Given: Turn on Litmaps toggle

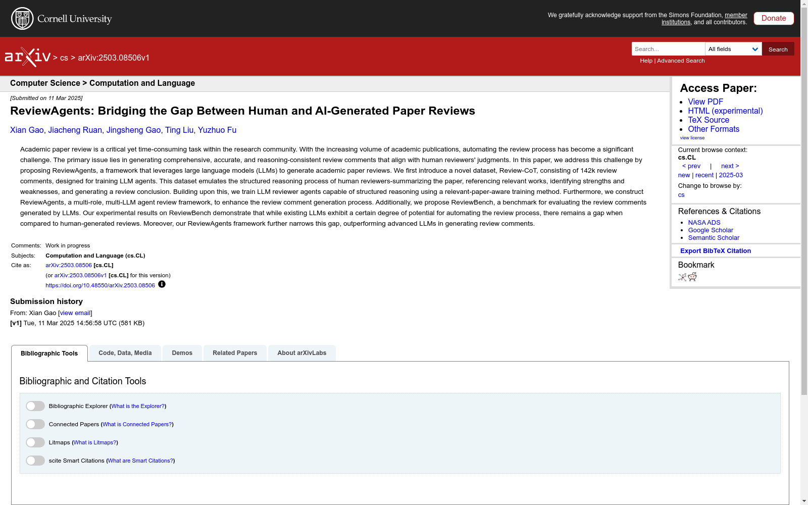Looking at the screenshot, I should click(x=35, y=442).
